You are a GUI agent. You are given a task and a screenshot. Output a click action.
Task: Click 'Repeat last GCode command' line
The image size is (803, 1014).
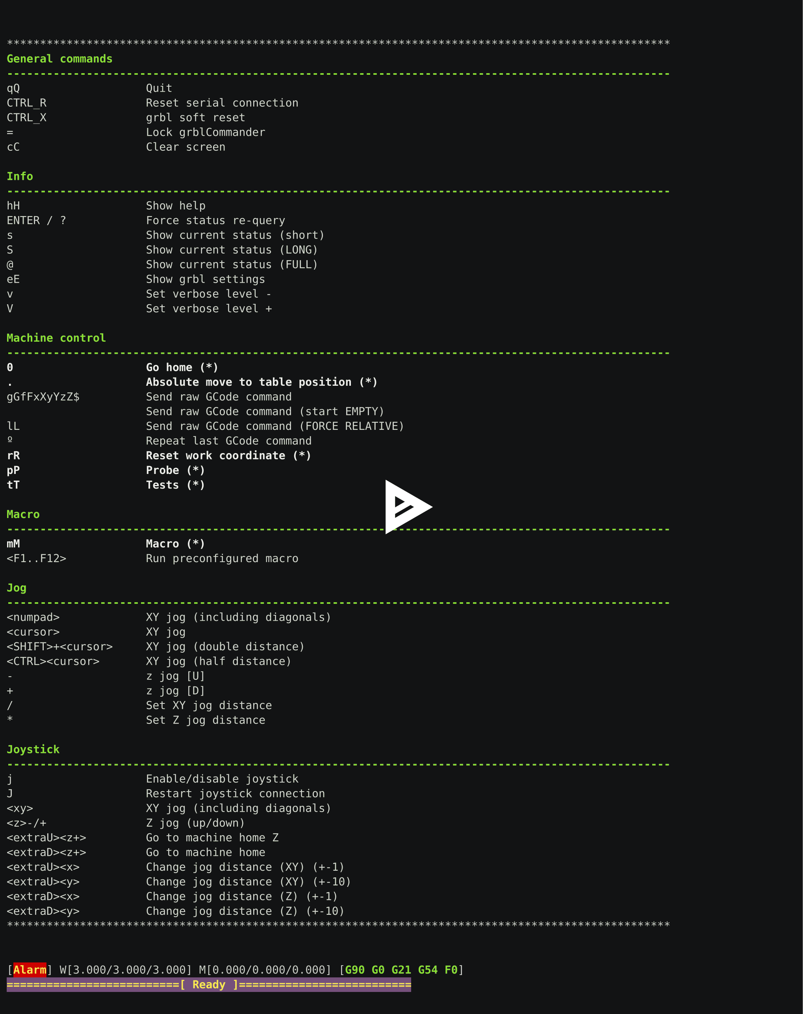[228, 441]
